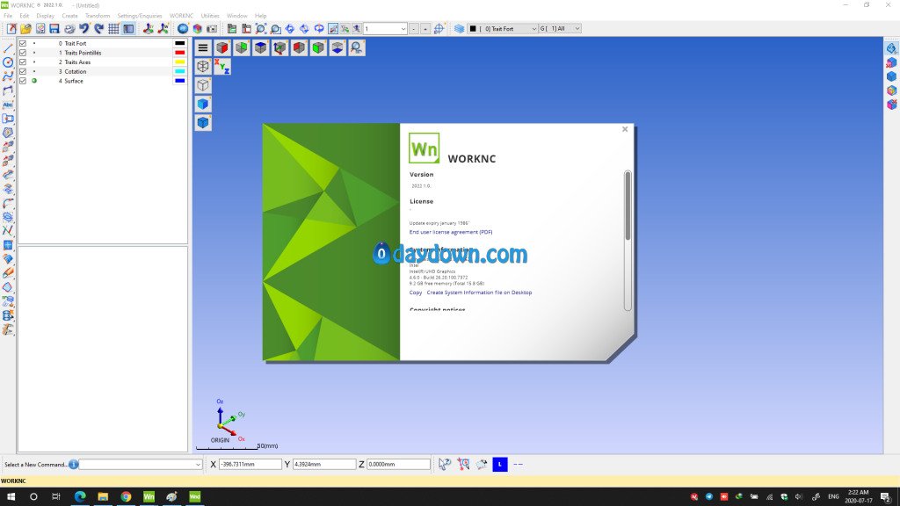Open the hamburger view menu icon
Viewport: 900px width, 506px height.
tap(203, 47)
